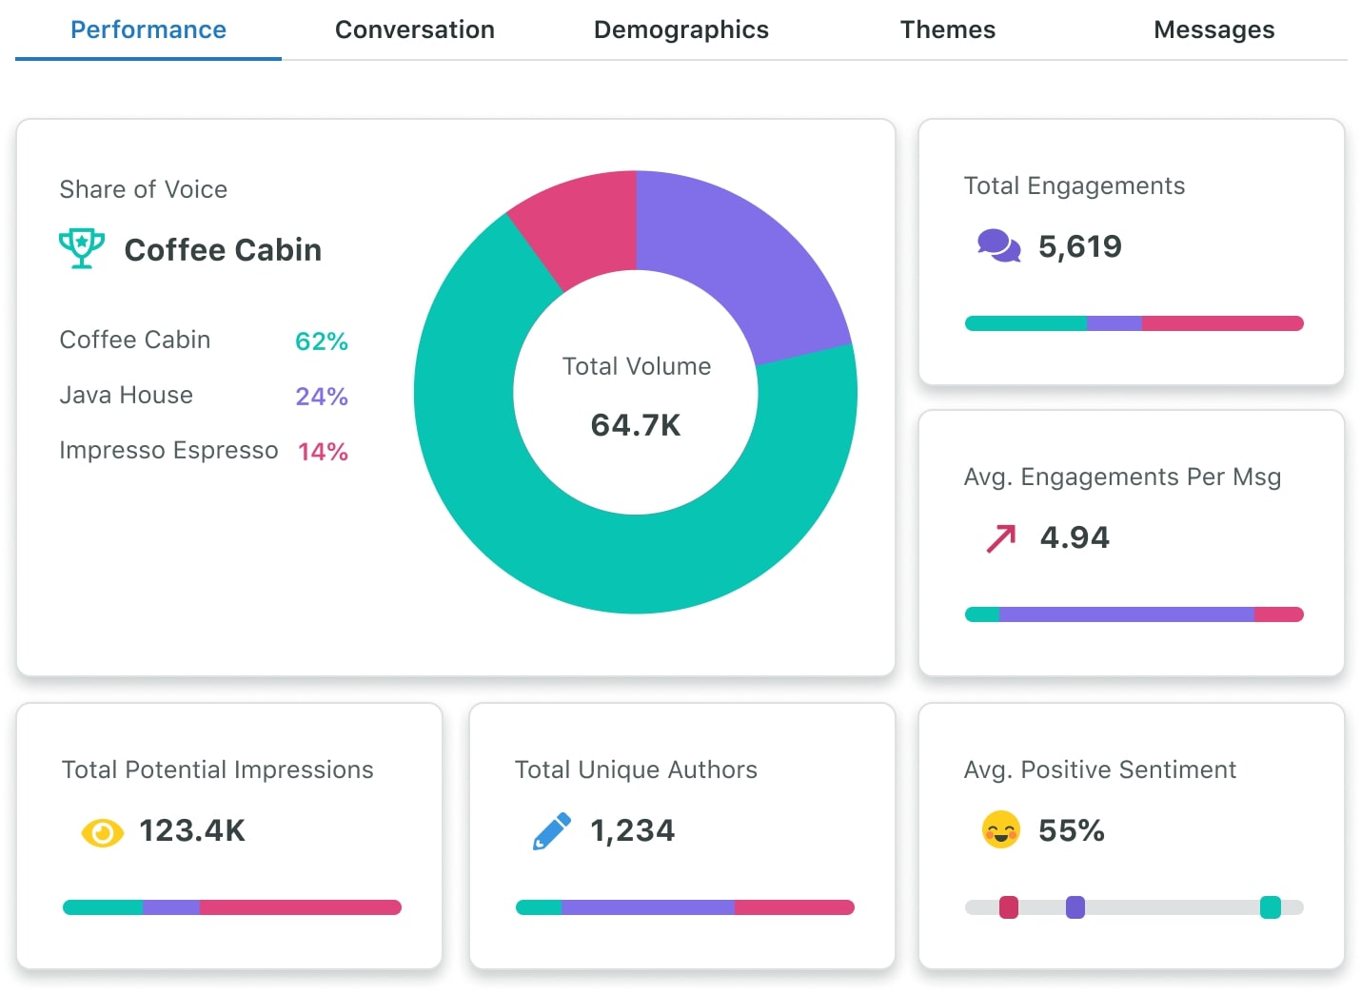1361x993 pixels.
Task: Click the 5,619 engagements value
Action: (x=1080, y=245)
